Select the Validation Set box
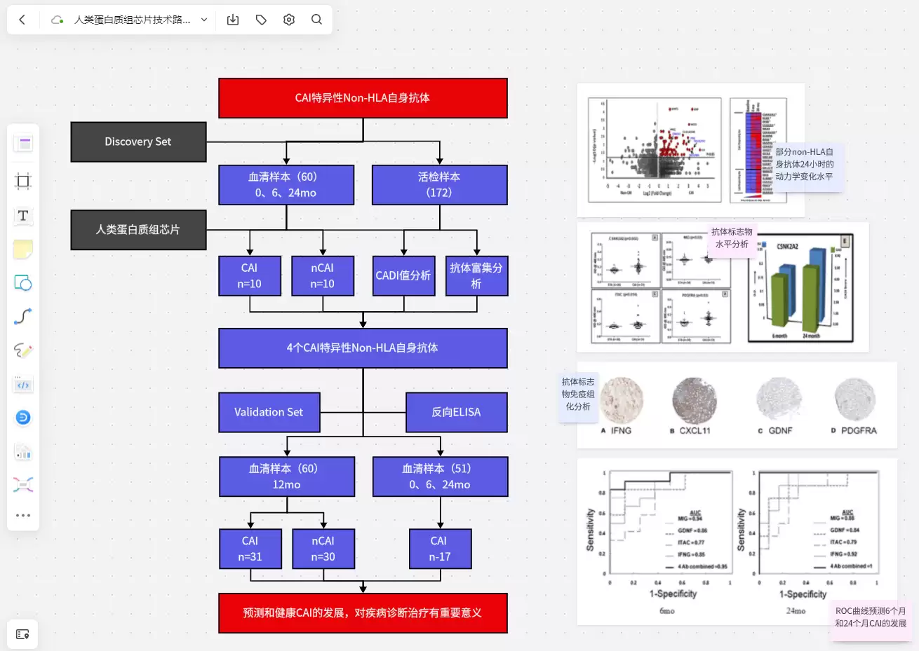 coord(269,412)
